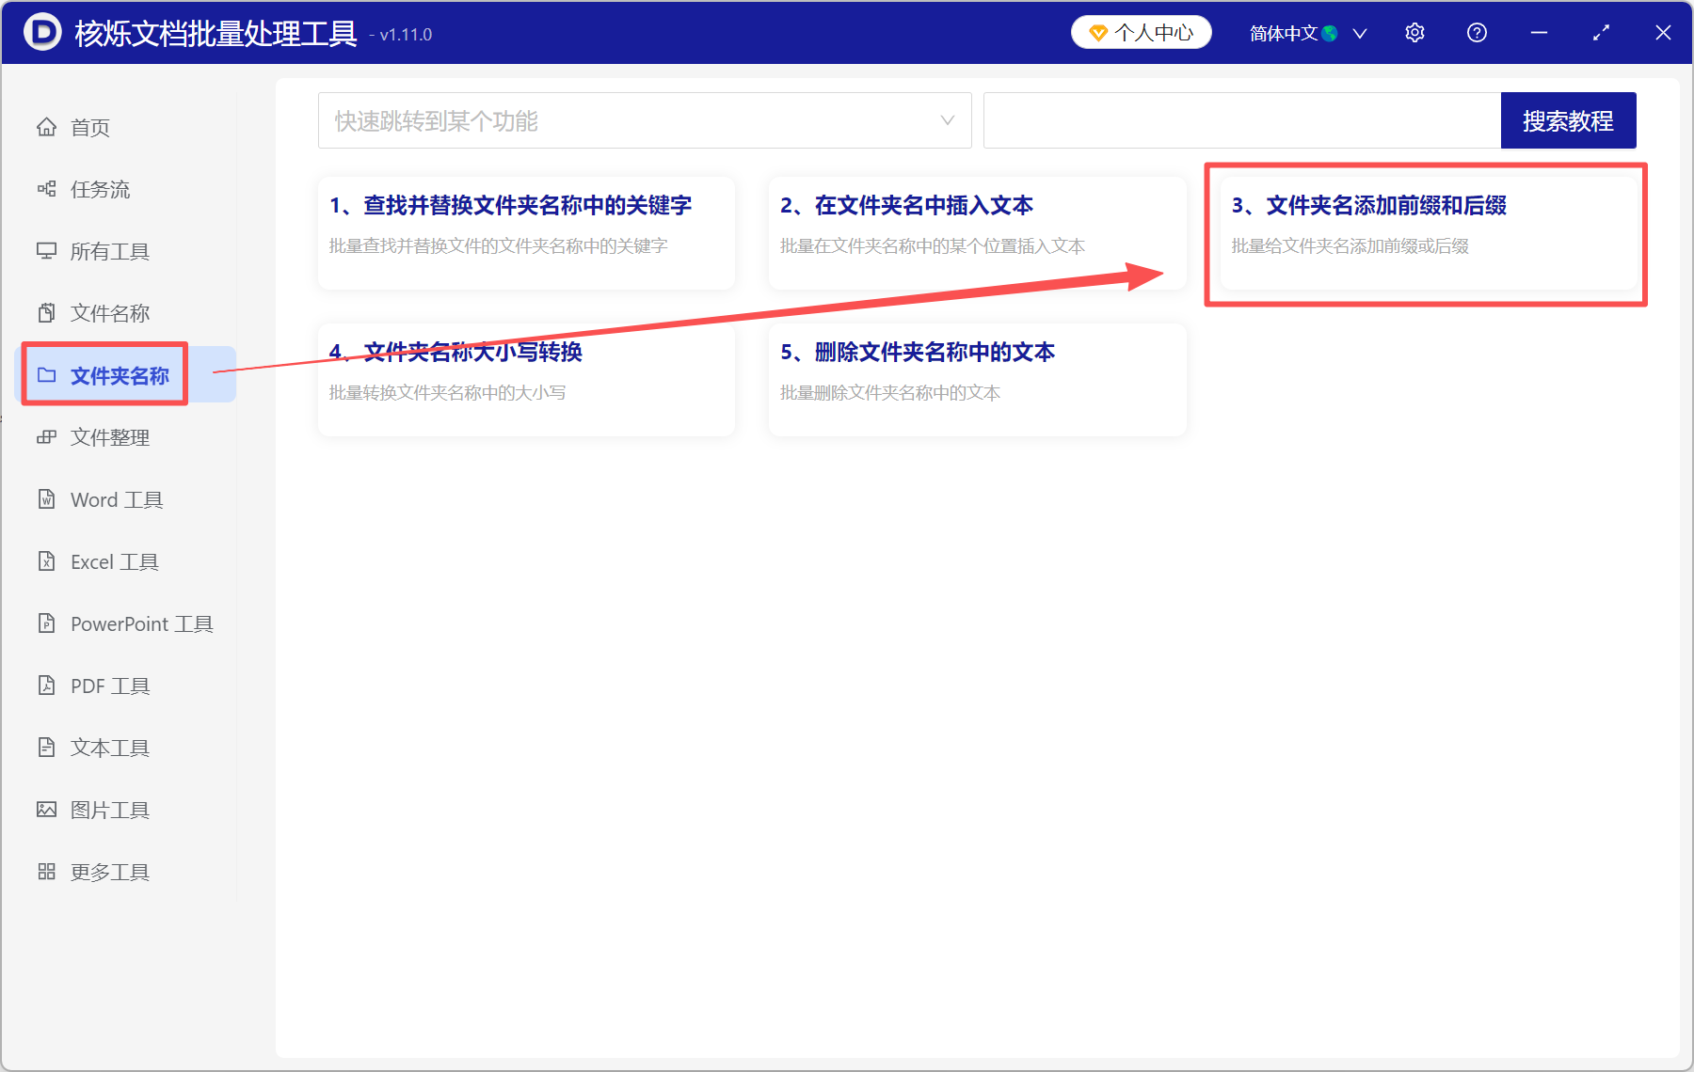1694x1072 pixels.
Task: Open 删除文件夹名称中的文本 tool card
Action: [976, 379]
